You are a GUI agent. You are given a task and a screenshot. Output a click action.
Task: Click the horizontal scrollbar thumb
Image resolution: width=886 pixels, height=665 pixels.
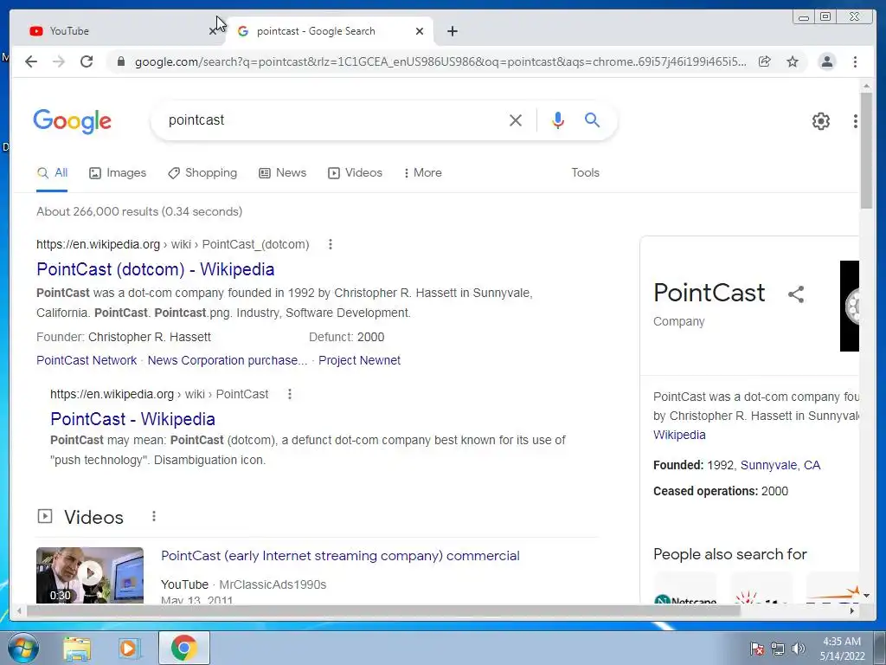point(383,610)
